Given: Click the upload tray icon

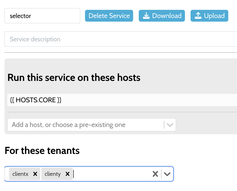Looking at the screenshot, I should click(198, 16).
